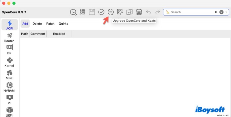This screenshot has width=231, height=117.
Task: Clear the search field
Action: tap(221, 12)
